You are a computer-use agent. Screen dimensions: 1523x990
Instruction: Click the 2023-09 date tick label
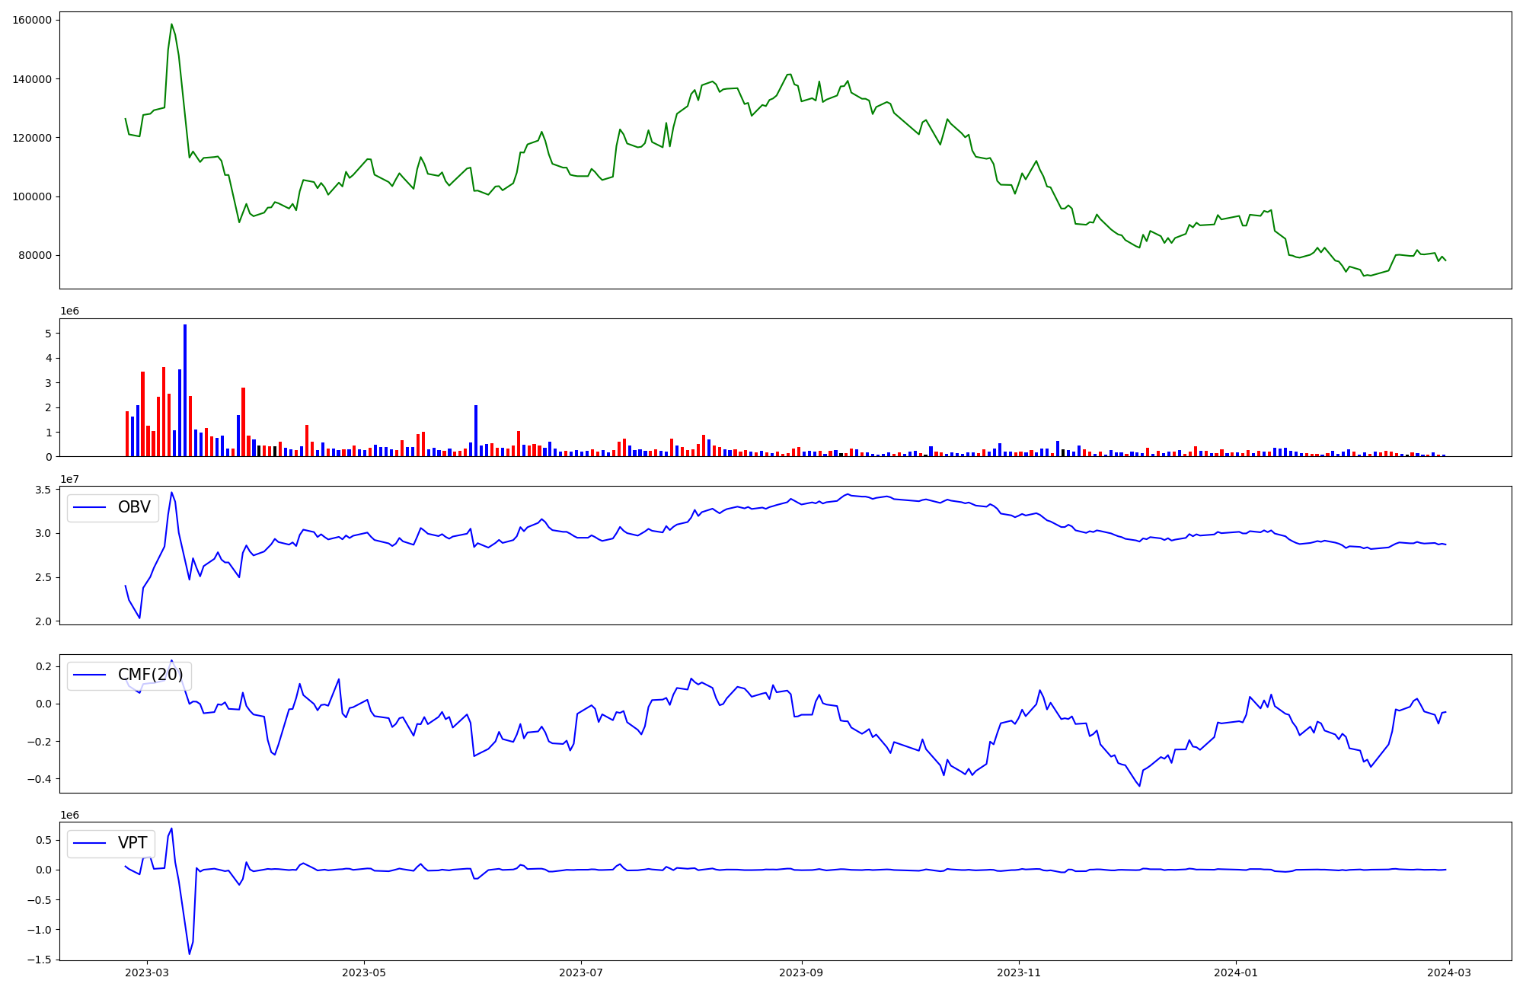801,972
